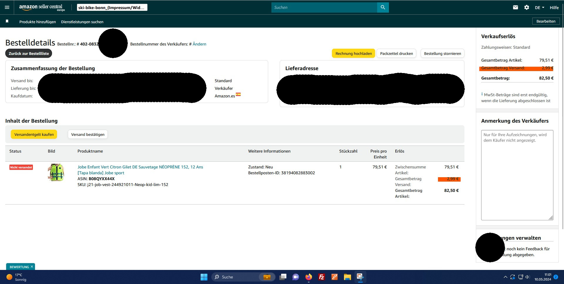Open the ski-bike-bonn account switcher
This screenshot has height=284, width=564.
112,7
